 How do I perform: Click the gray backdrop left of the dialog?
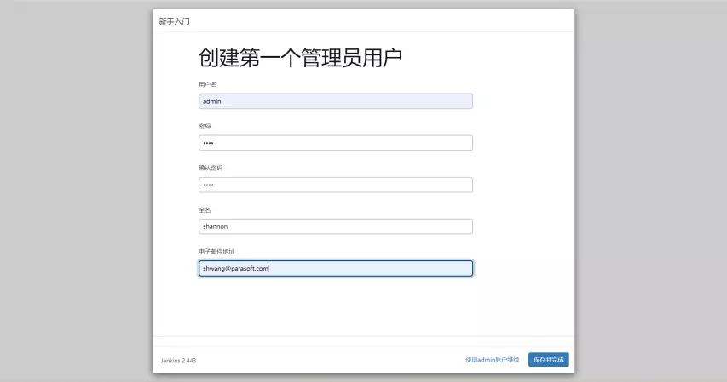click(x=77, y=191)
